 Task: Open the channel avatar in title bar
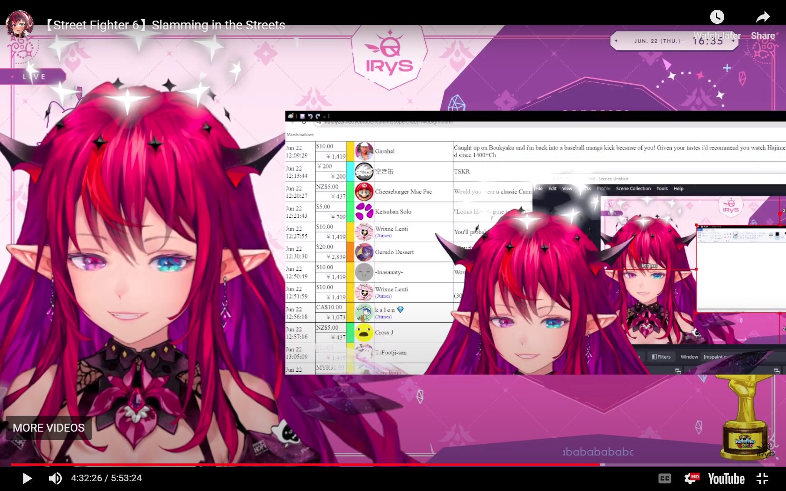pyautogui.click(x=19, y=24)
